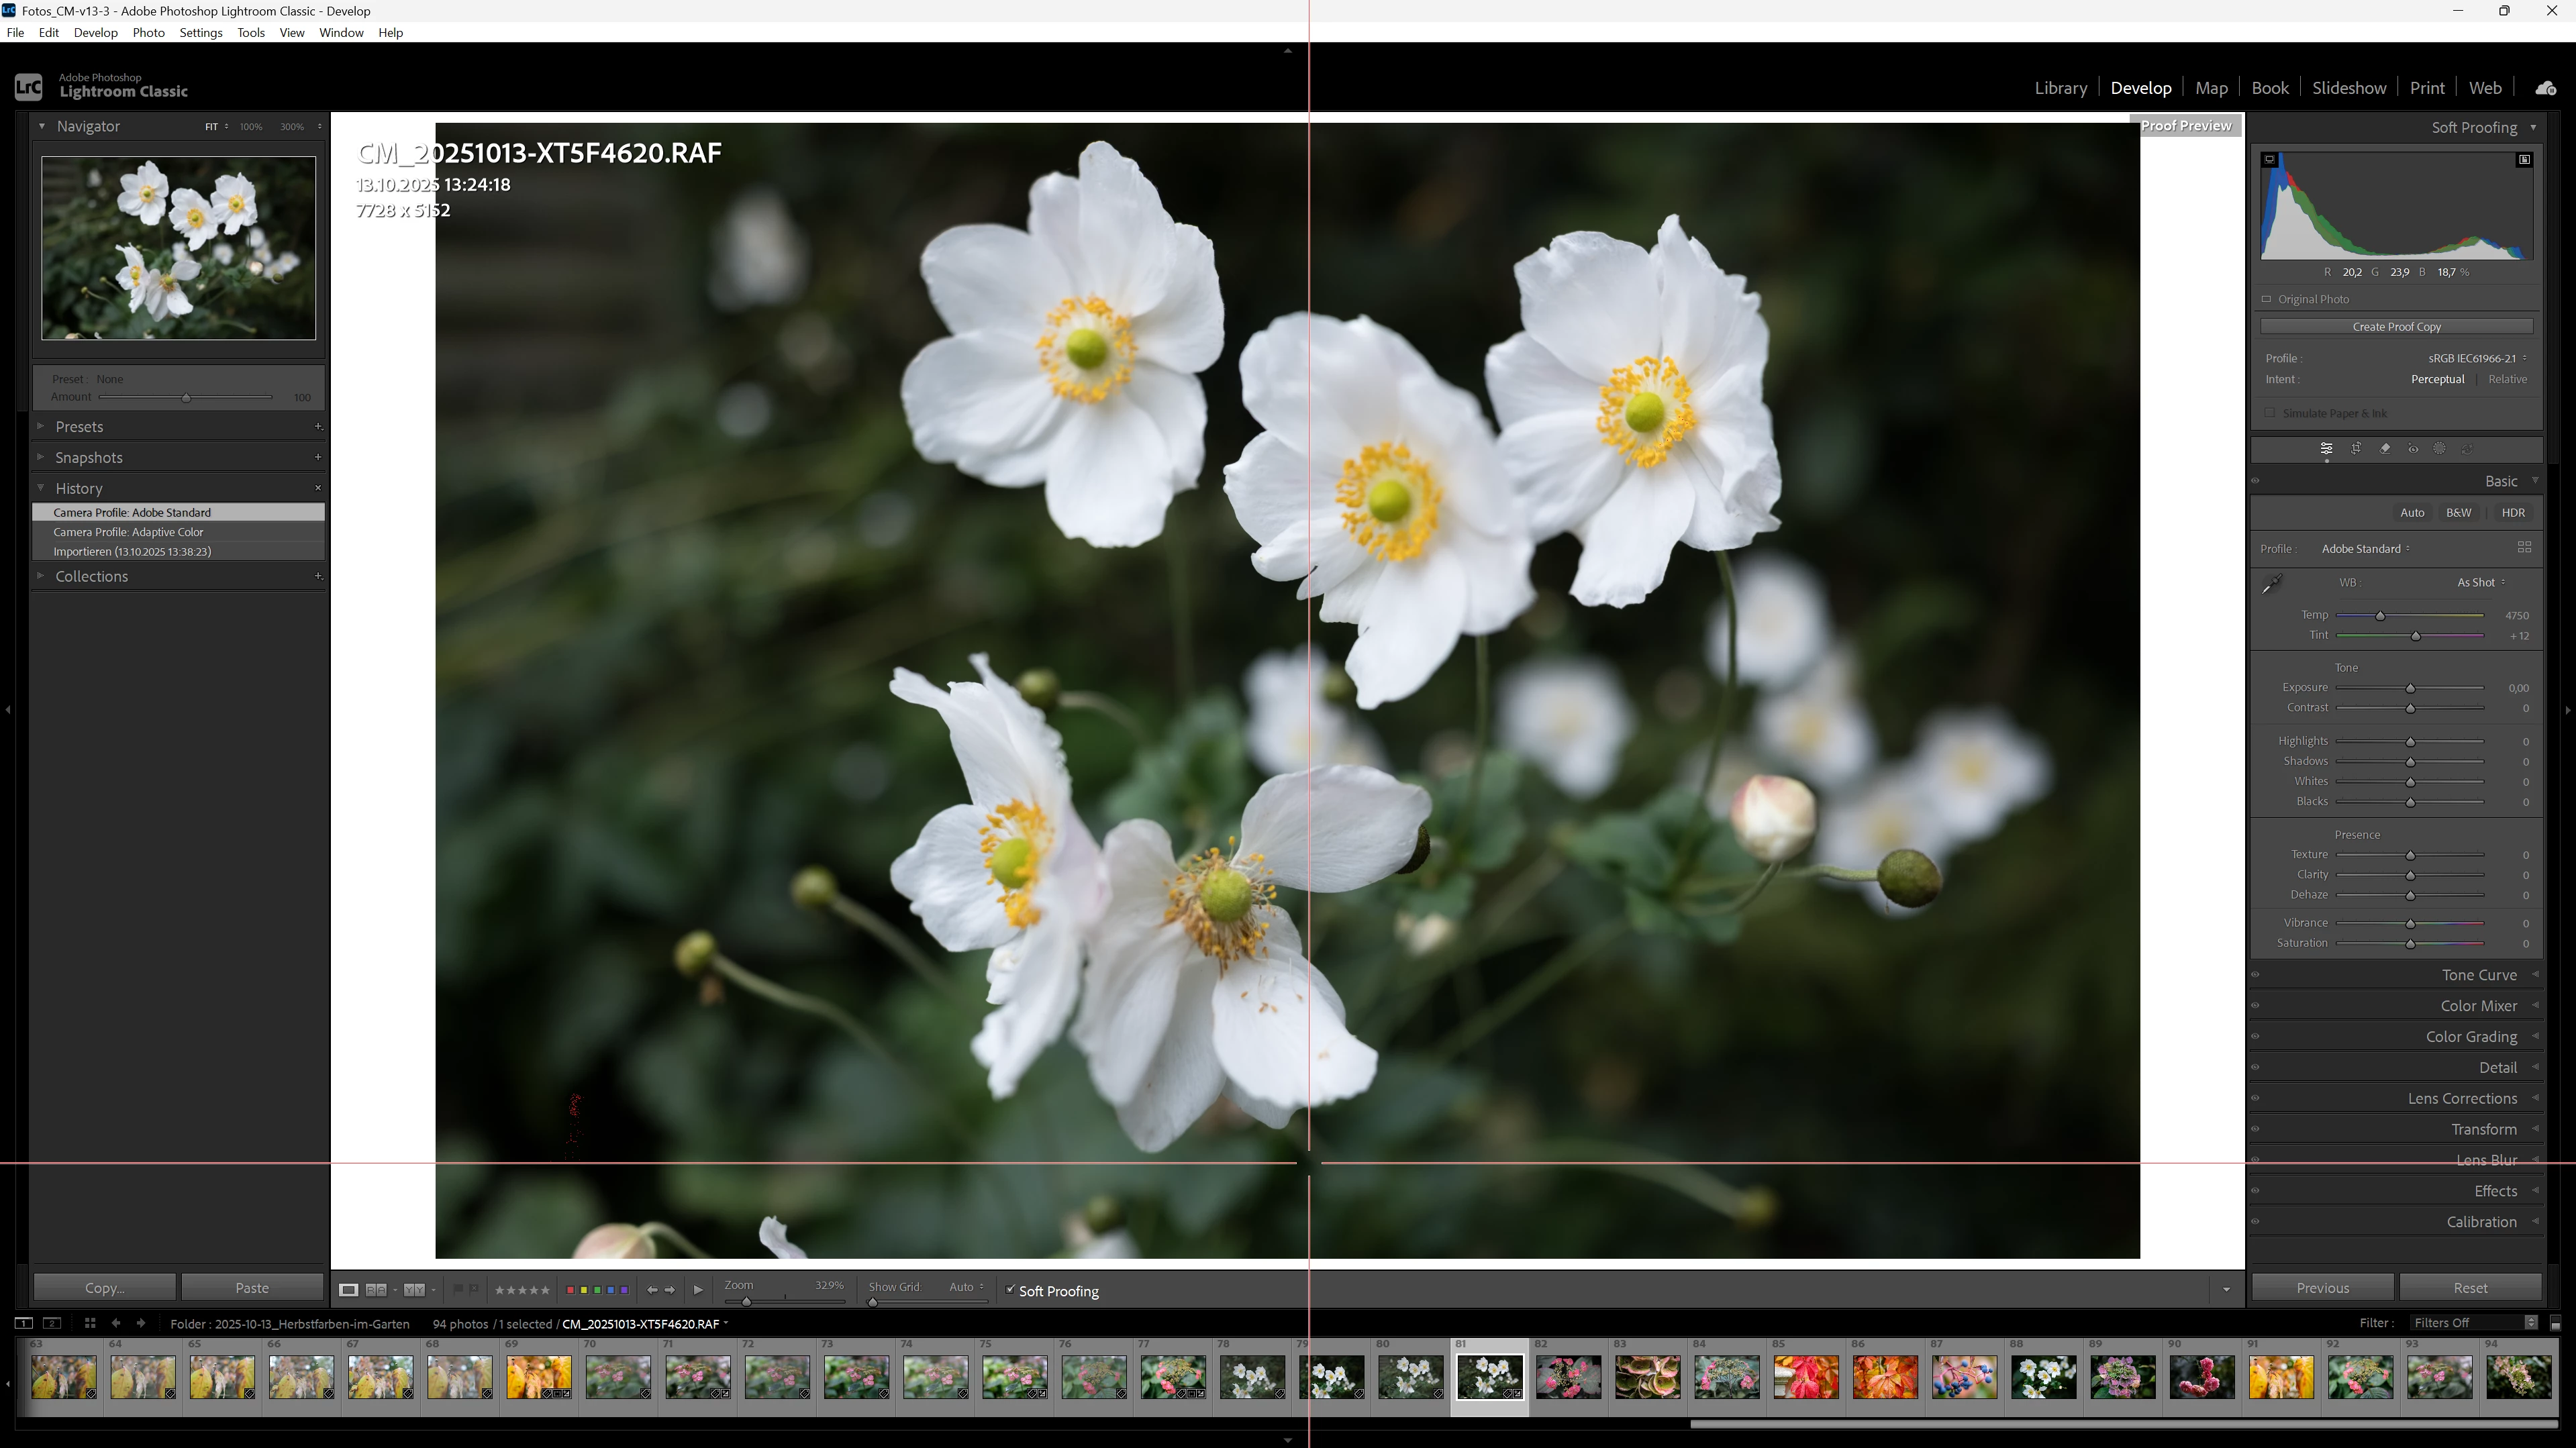The width and height of the screenshot is (2576, 1448).
Task: Click the Create Proof Copy button
Action: 2397,327
